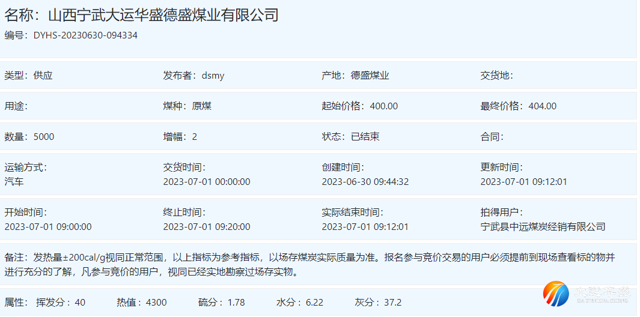Select the calorific value 4300

(x=156, y=303)
